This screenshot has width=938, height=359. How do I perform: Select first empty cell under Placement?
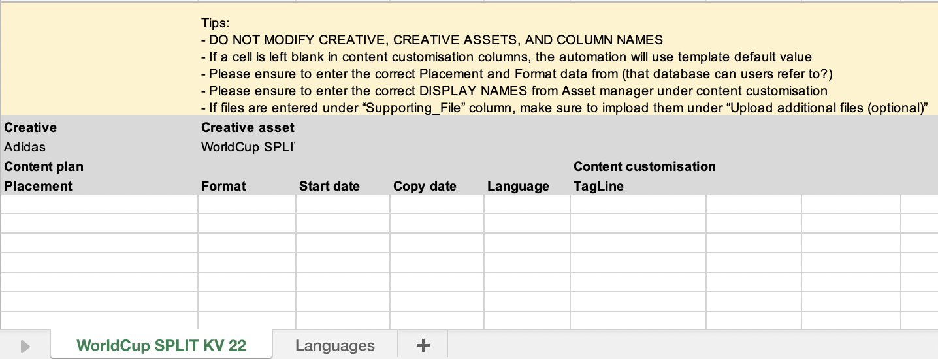(99, 204)
